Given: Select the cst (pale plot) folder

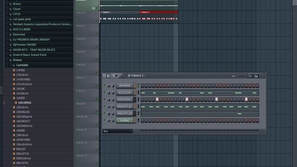Looking at the screenshot, I should 22,19.
